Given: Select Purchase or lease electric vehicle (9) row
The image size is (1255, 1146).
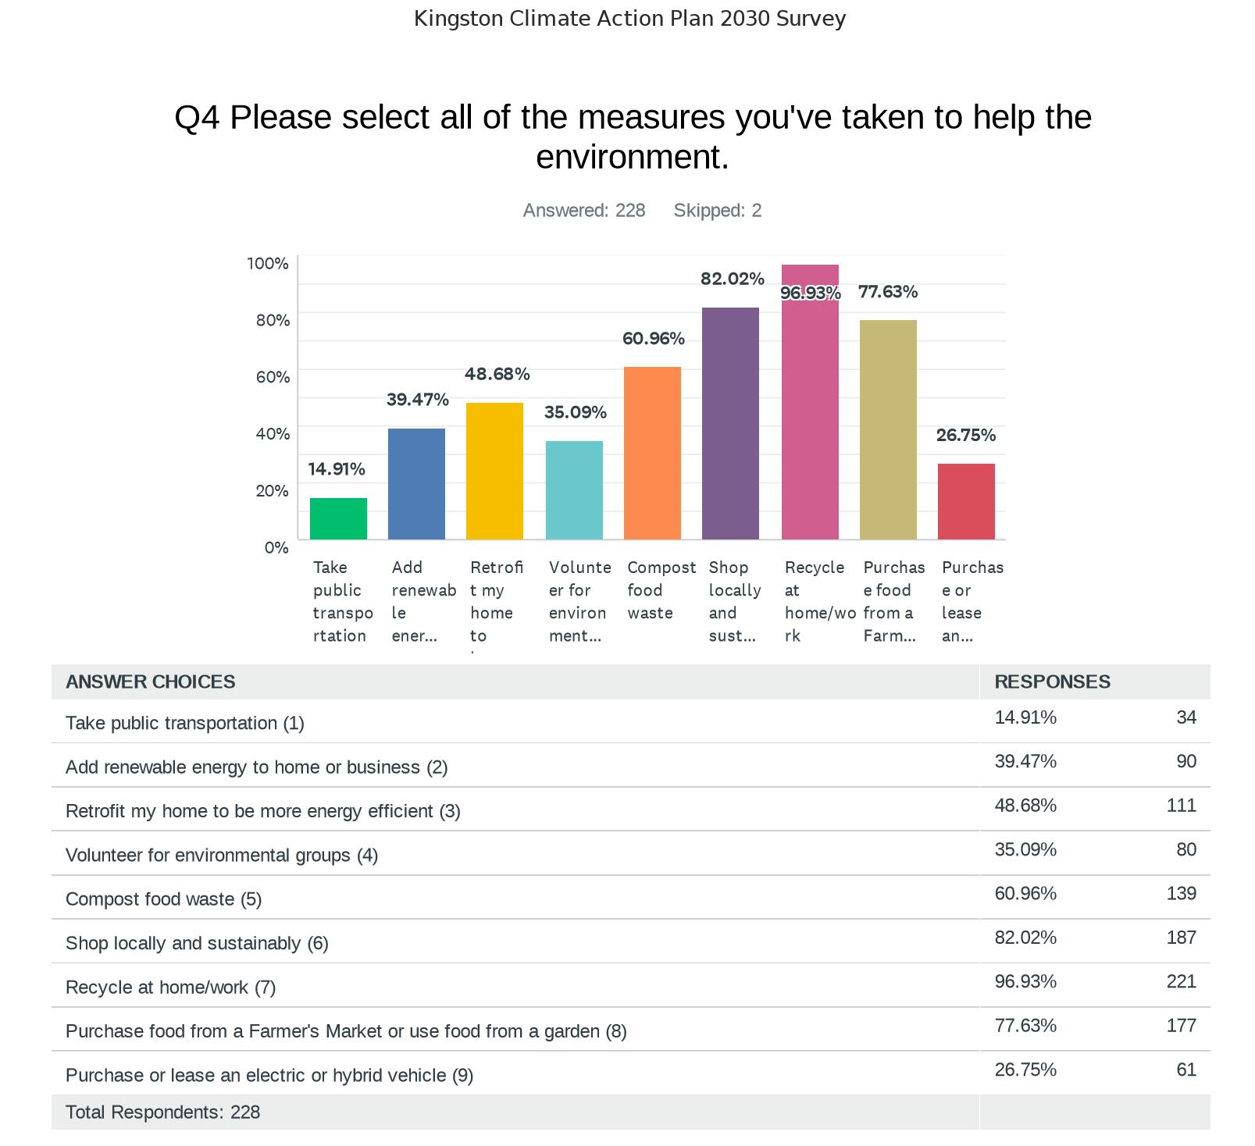Looking at the screenshot, I should (x=269, y=1075).
